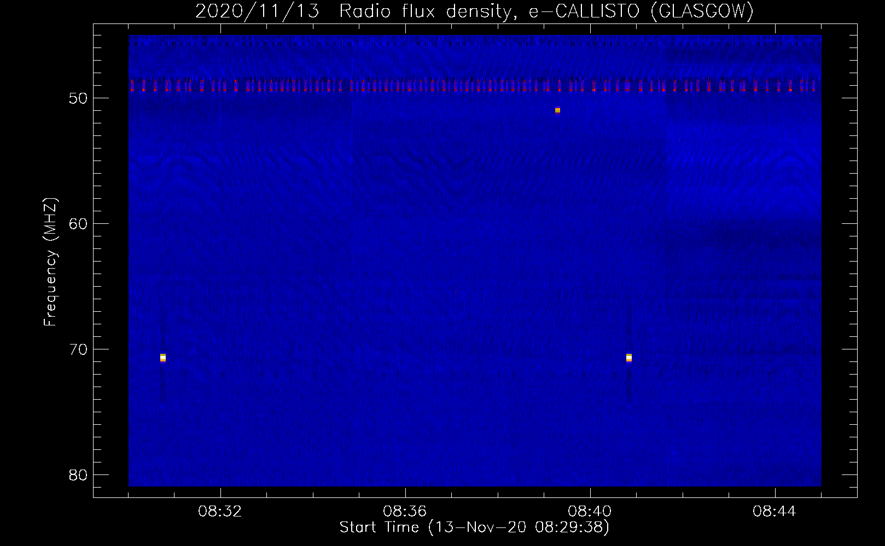Image resolution: width=885 pixels, height=546 pixels.
Task: Click the 08:40 time tick label
Action: [590, 512]
